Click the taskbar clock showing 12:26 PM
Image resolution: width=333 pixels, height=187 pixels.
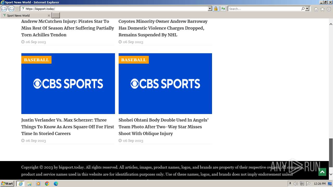320,184
